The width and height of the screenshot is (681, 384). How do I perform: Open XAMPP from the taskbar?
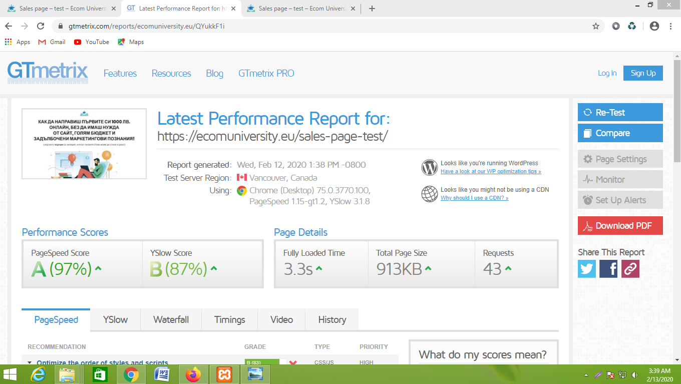224,374
